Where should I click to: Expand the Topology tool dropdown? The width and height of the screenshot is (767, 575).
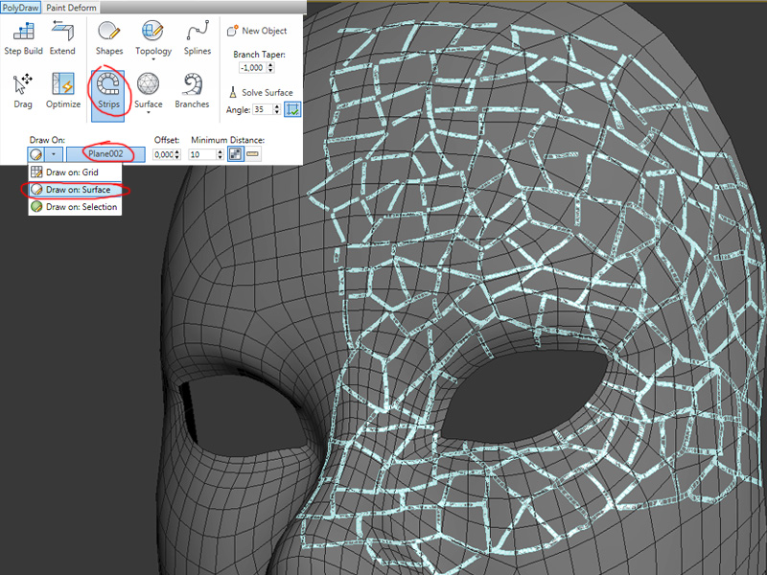(x=153, y=61)
